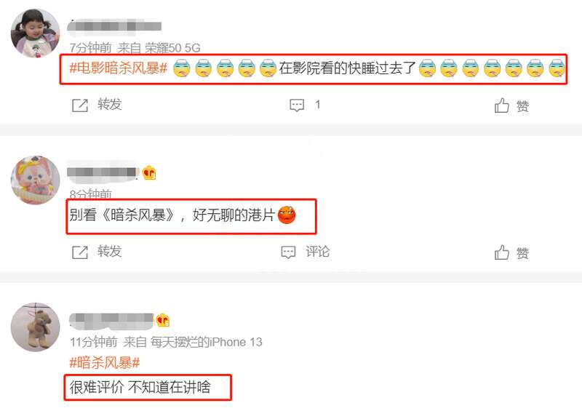Click 转发 label on first post
582x411 pixels.
pyautogui.click(x=110, y=104)
